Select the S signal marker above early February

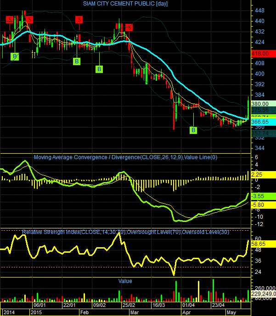pyautogui.click(x=79, y=20)
